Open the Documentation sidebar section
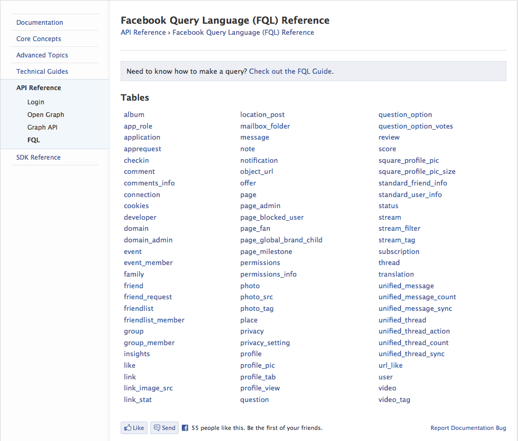 40,23
